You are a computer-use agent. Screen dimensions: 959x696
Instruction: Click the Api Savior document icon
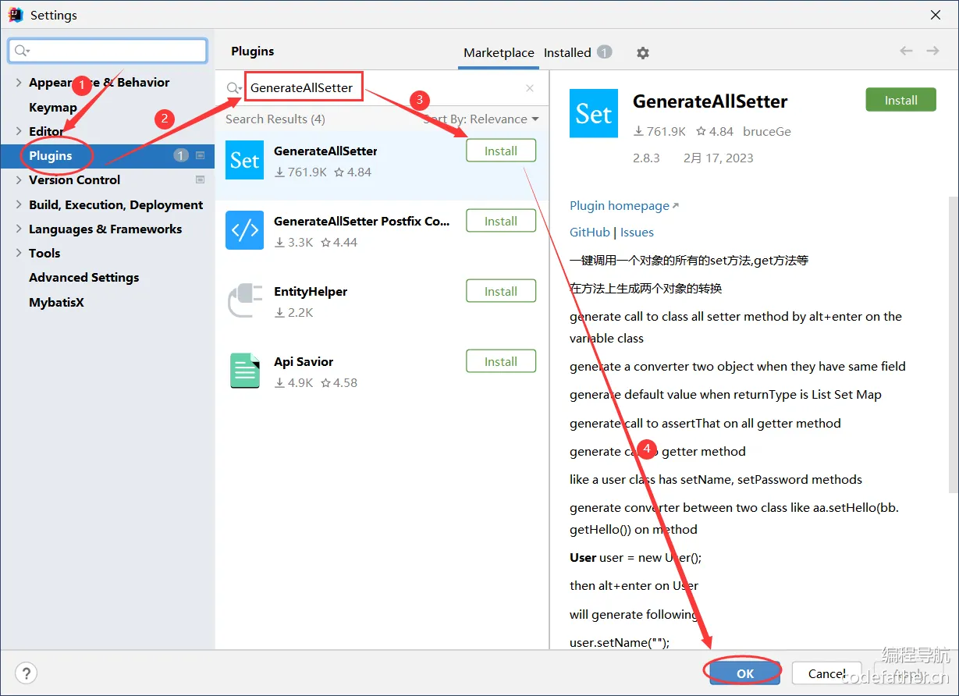point(244,371)
